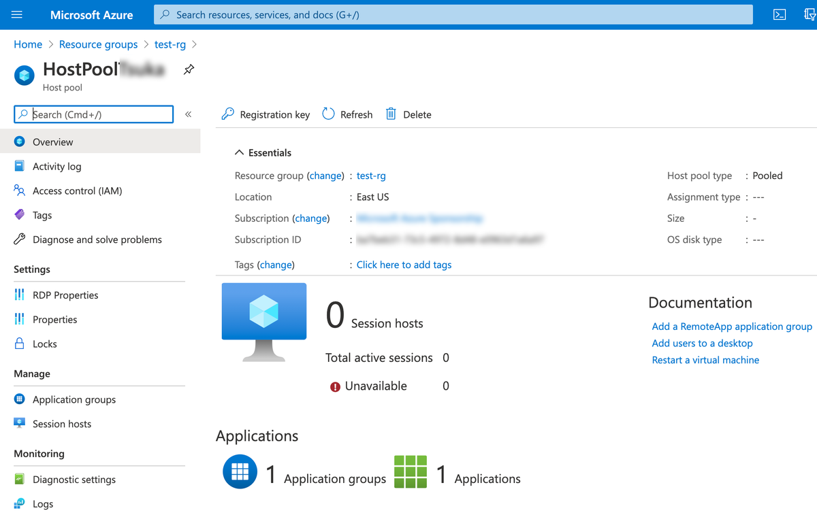The height and width of the screenshot is (515, 817).
Task: Select Access control (IAM) in sidebar
Action: pyautogui.click(x=77, y=190)
